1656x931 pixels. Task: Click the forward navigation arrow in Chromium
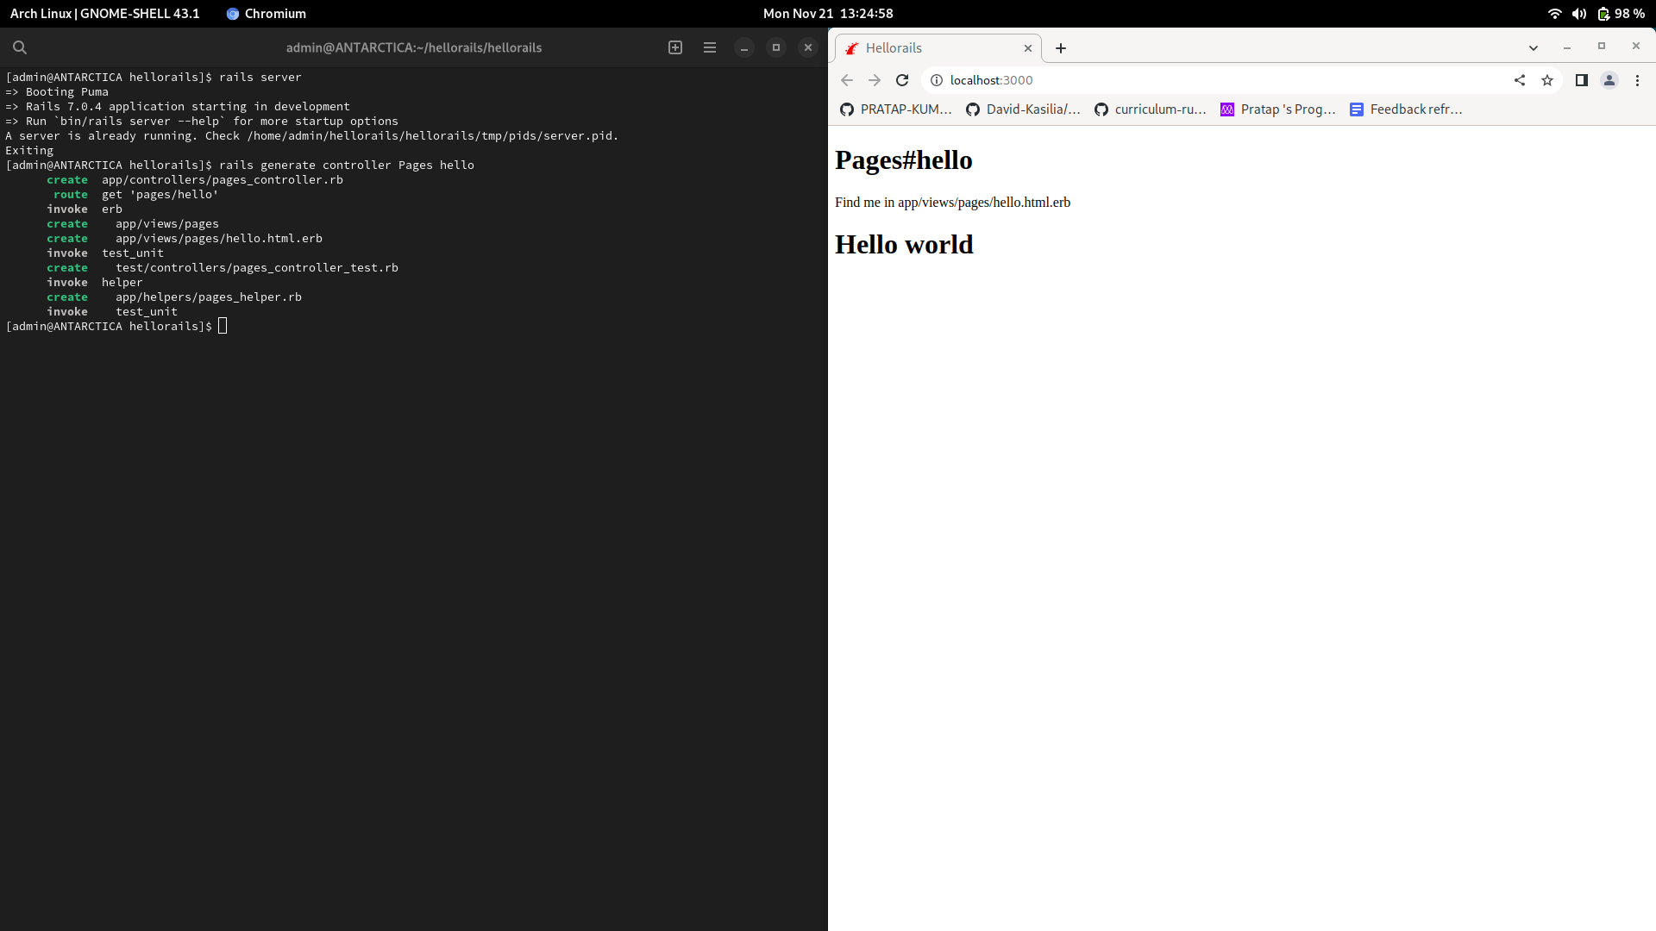pos(874,80)
